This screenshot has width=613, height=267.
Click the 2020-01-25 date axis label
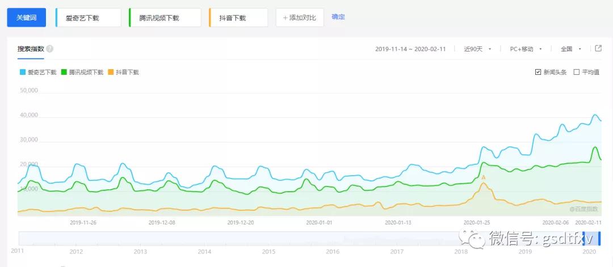coord(477,222)
